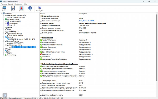The height and width of the screenshot is (99, 158).
Task: Select the Intel ME tree item
Action: coord(12,25)
